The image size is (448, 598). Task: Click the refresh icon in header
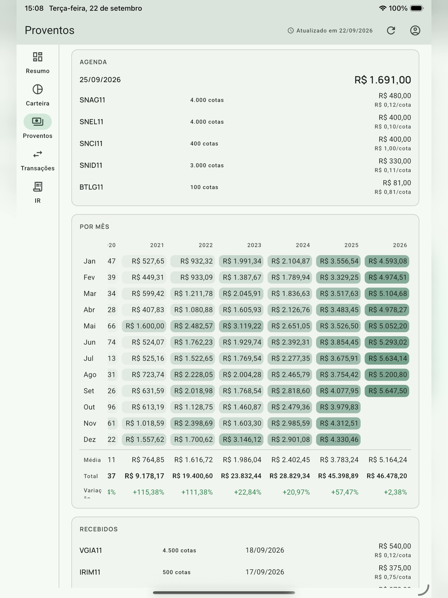pyautogui.click(x=391, y=31)
